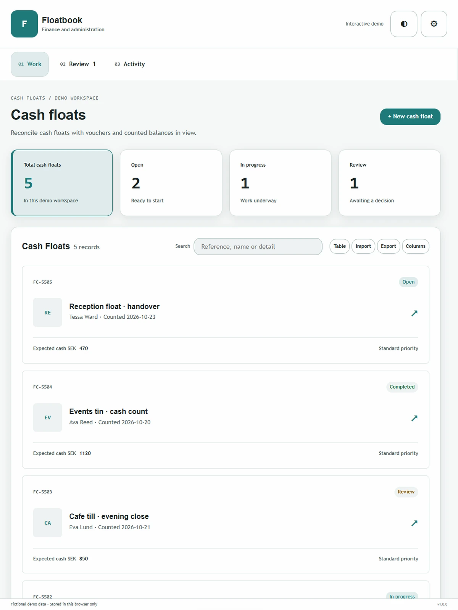458x610 pixels.
Task: Filter by the Open status card
Action: [x=171, y=183]
